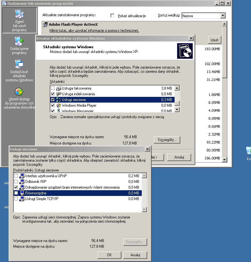Image resolution: width=251 pixels, height=262 pixels.
Task: Click the wizard CD box image
Action: point(185,51)
